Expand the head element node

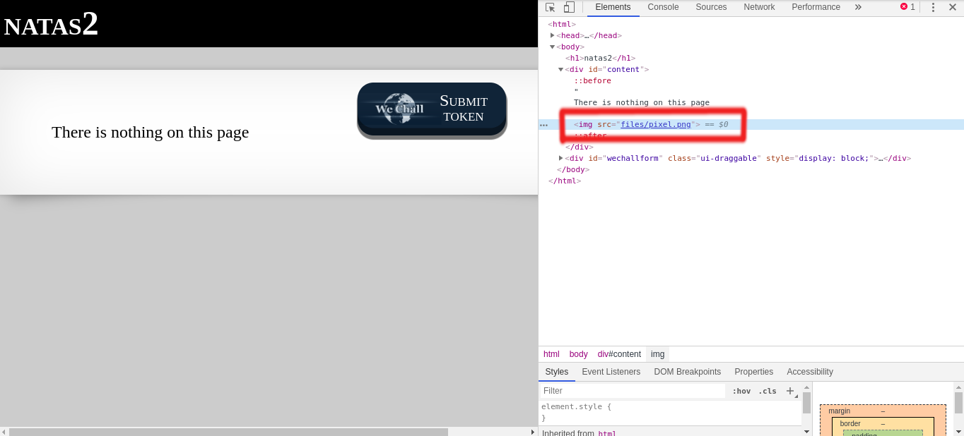pos(552,35)
